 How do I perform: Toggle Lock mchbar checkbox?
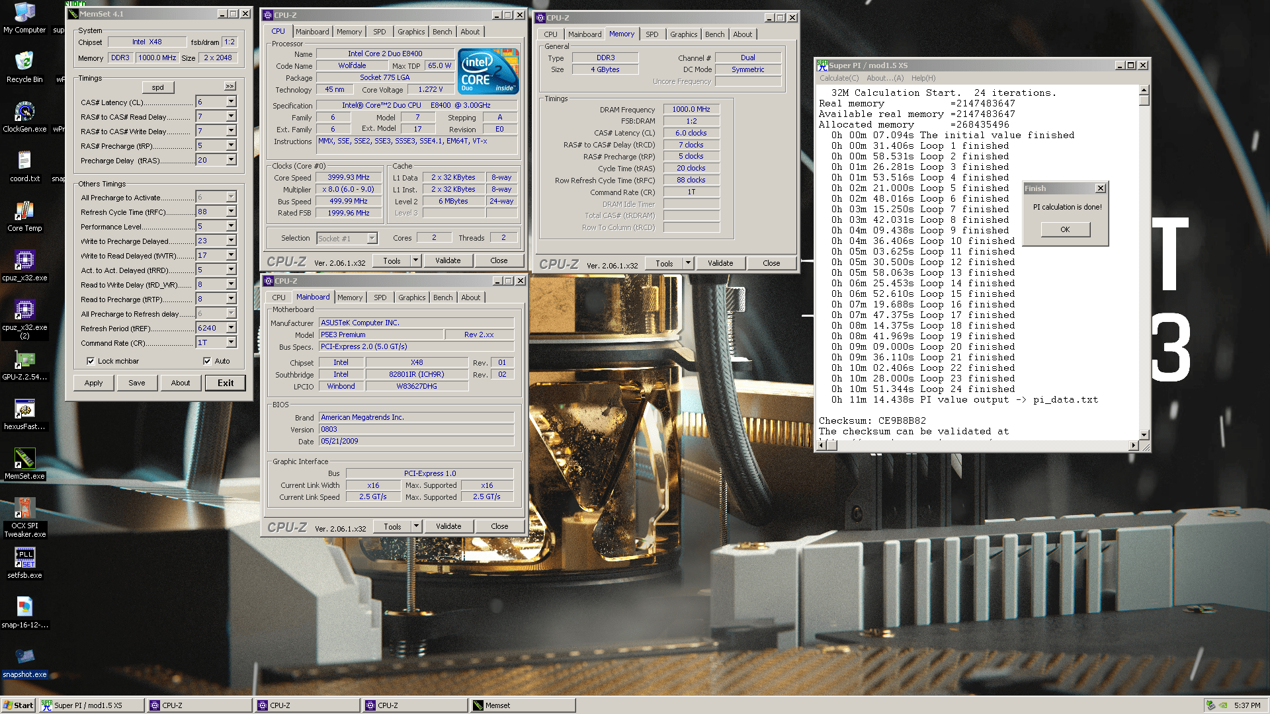[91, 361]
